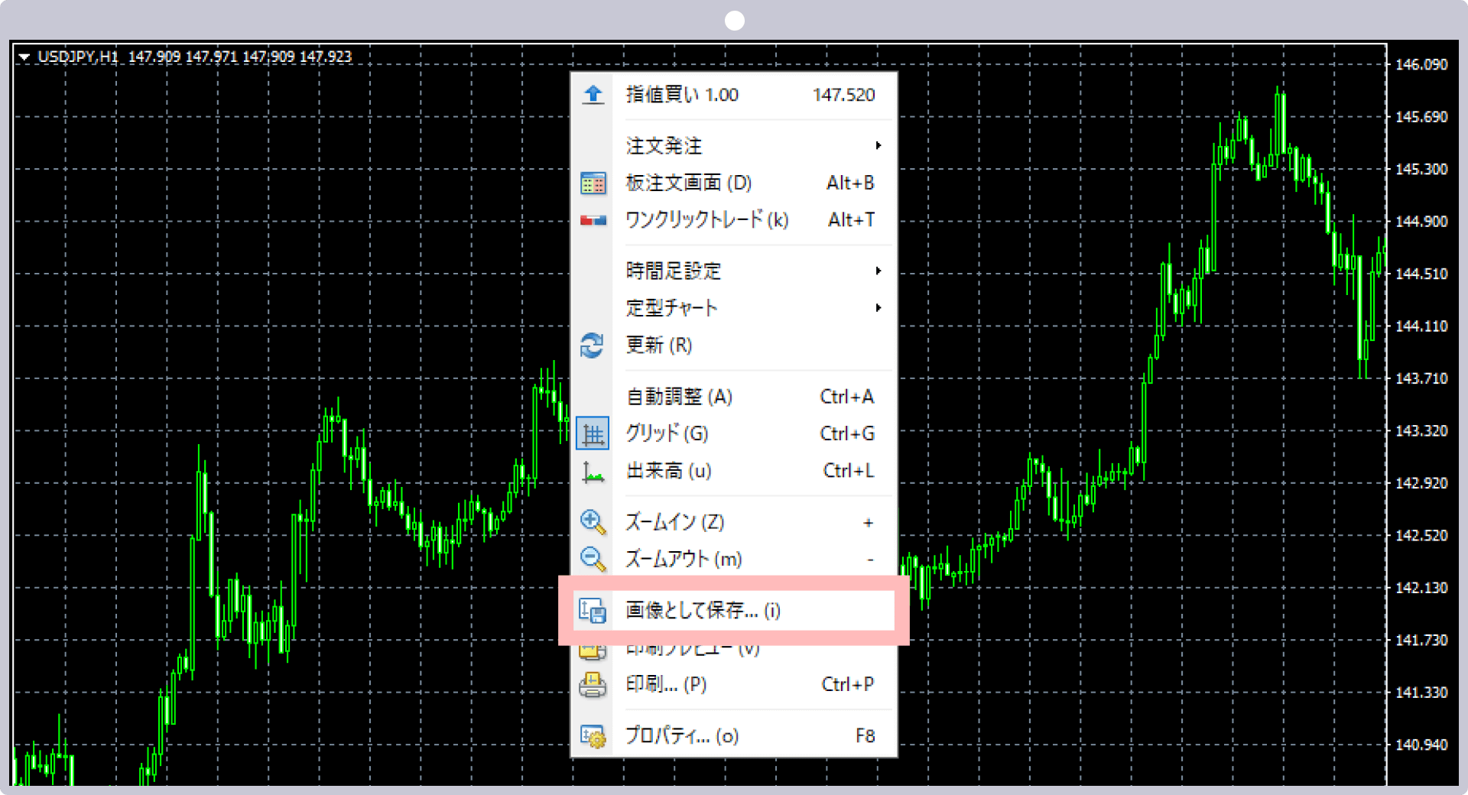
Task: Click the ズームアウト magnifier minus icon
Action: tap(593, 559)
